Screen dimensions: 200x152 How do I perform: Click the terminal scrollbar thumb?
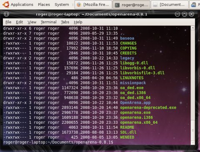click(x=192, y=130)
